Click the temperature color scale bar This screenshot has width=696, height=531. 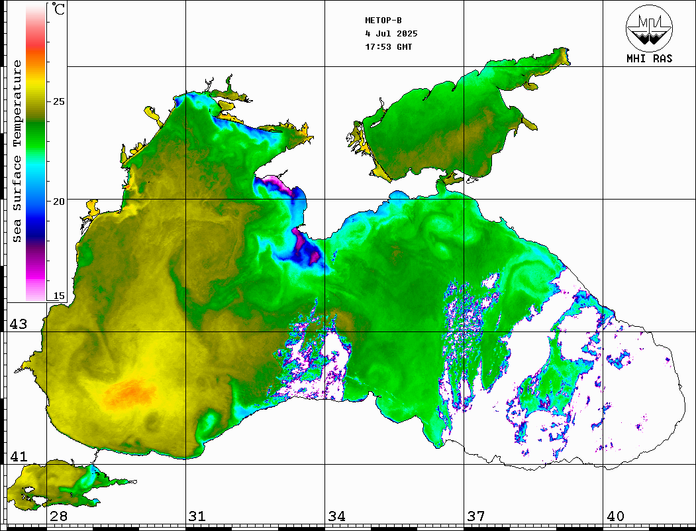(x=36, y=153)
